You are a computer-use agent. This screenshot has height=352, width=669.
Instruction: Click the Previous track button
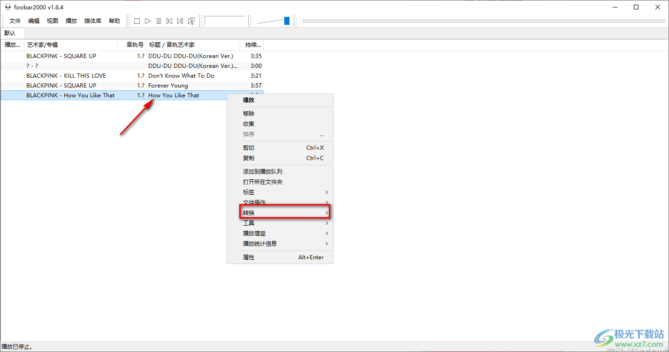coord(169,21)
